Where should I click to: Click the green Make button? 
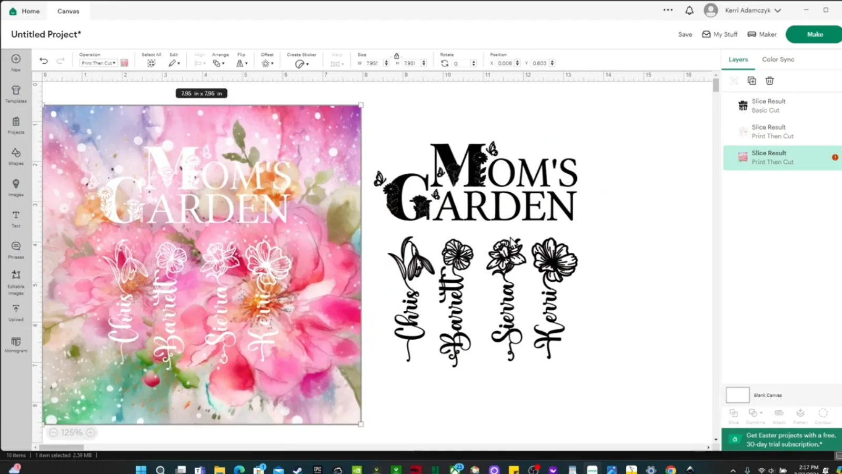814,34
